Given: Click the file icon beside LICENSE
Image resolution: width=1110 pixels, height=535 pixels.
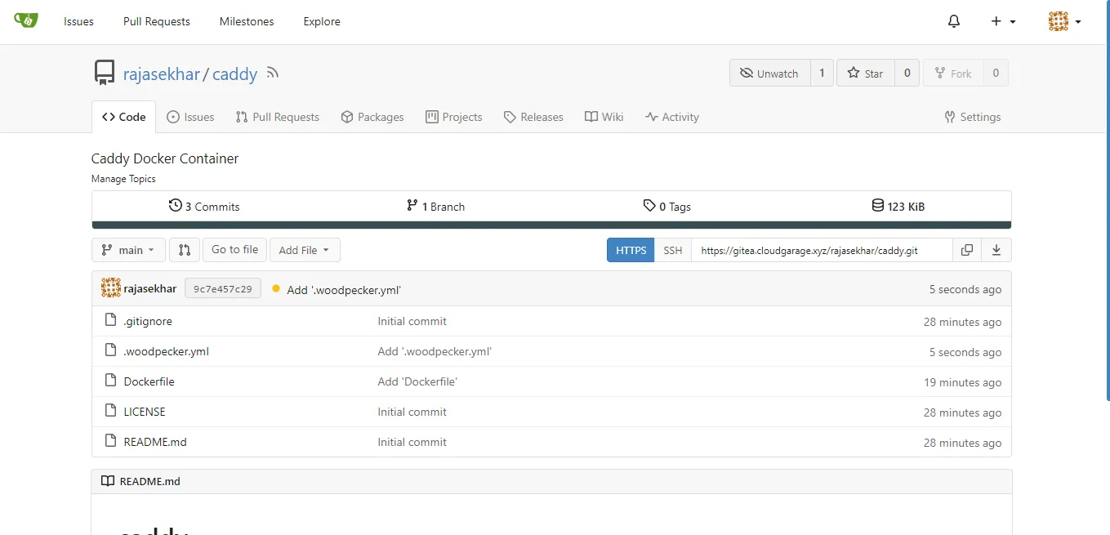Looking at the screenshot, I should (x=111, y=411).
